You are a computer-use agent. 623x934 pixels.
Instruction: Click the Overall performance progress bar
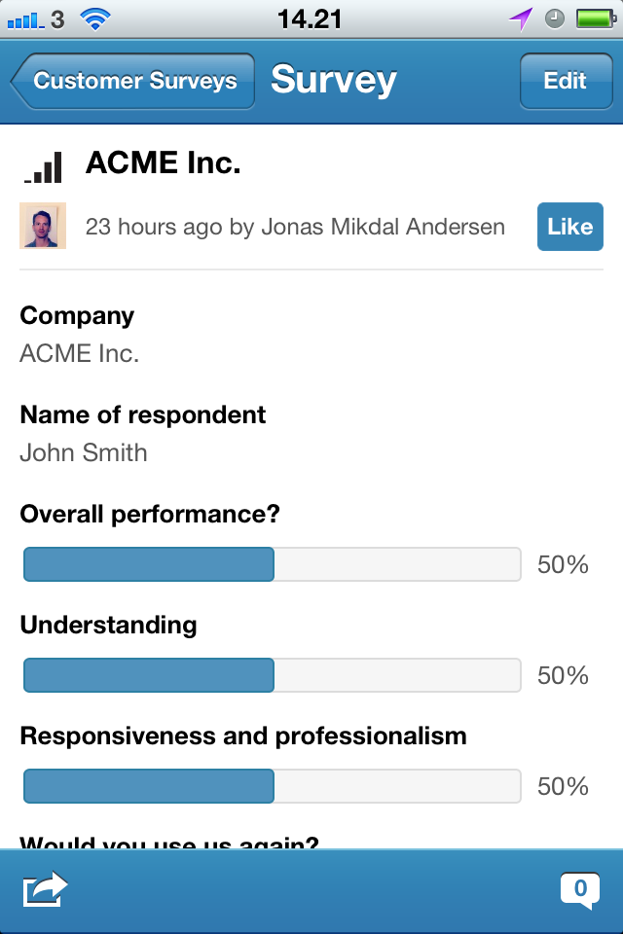click(x=272, y=564)
